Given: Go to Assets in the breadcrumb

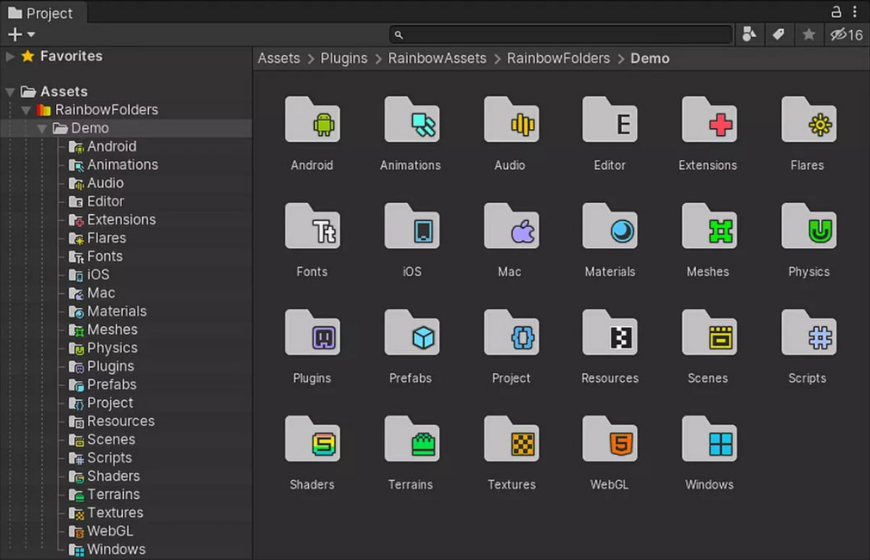Looking at the screenshot, I should 279,58.
